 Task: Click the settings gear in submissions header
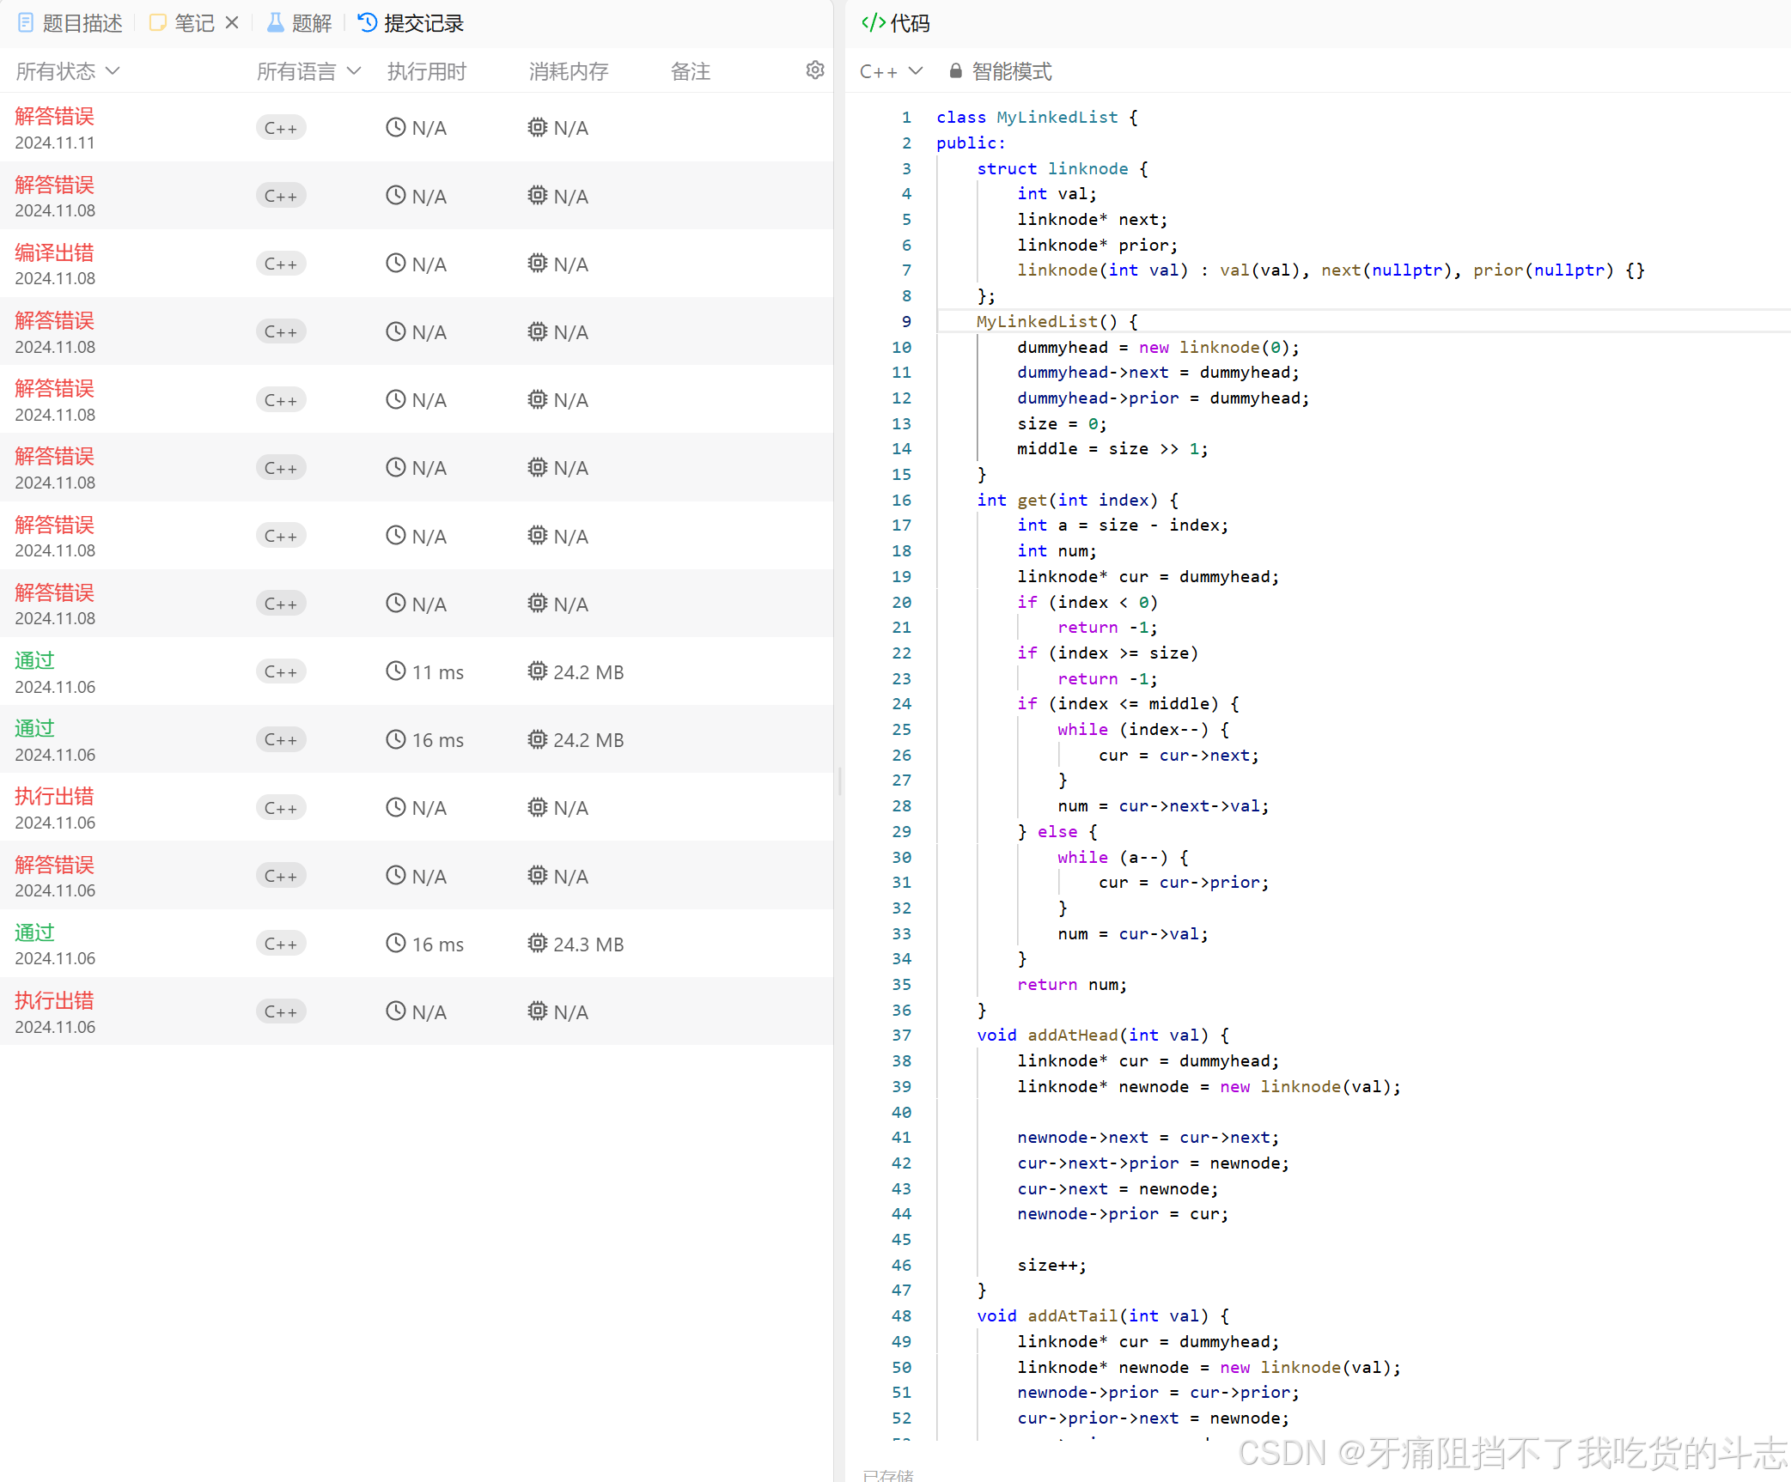pyautogui.click(x=814, y=70)
